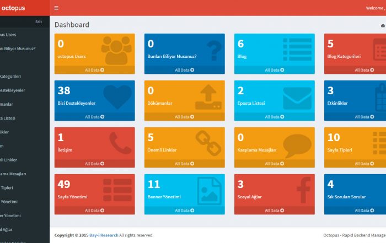Click the phone icon on İletişim card
The image size is (386, 243).
(120, 143)
